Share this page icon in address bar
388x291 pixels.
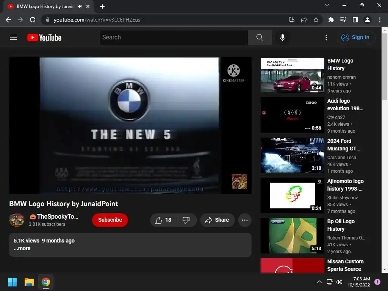(x=304, y=20)
